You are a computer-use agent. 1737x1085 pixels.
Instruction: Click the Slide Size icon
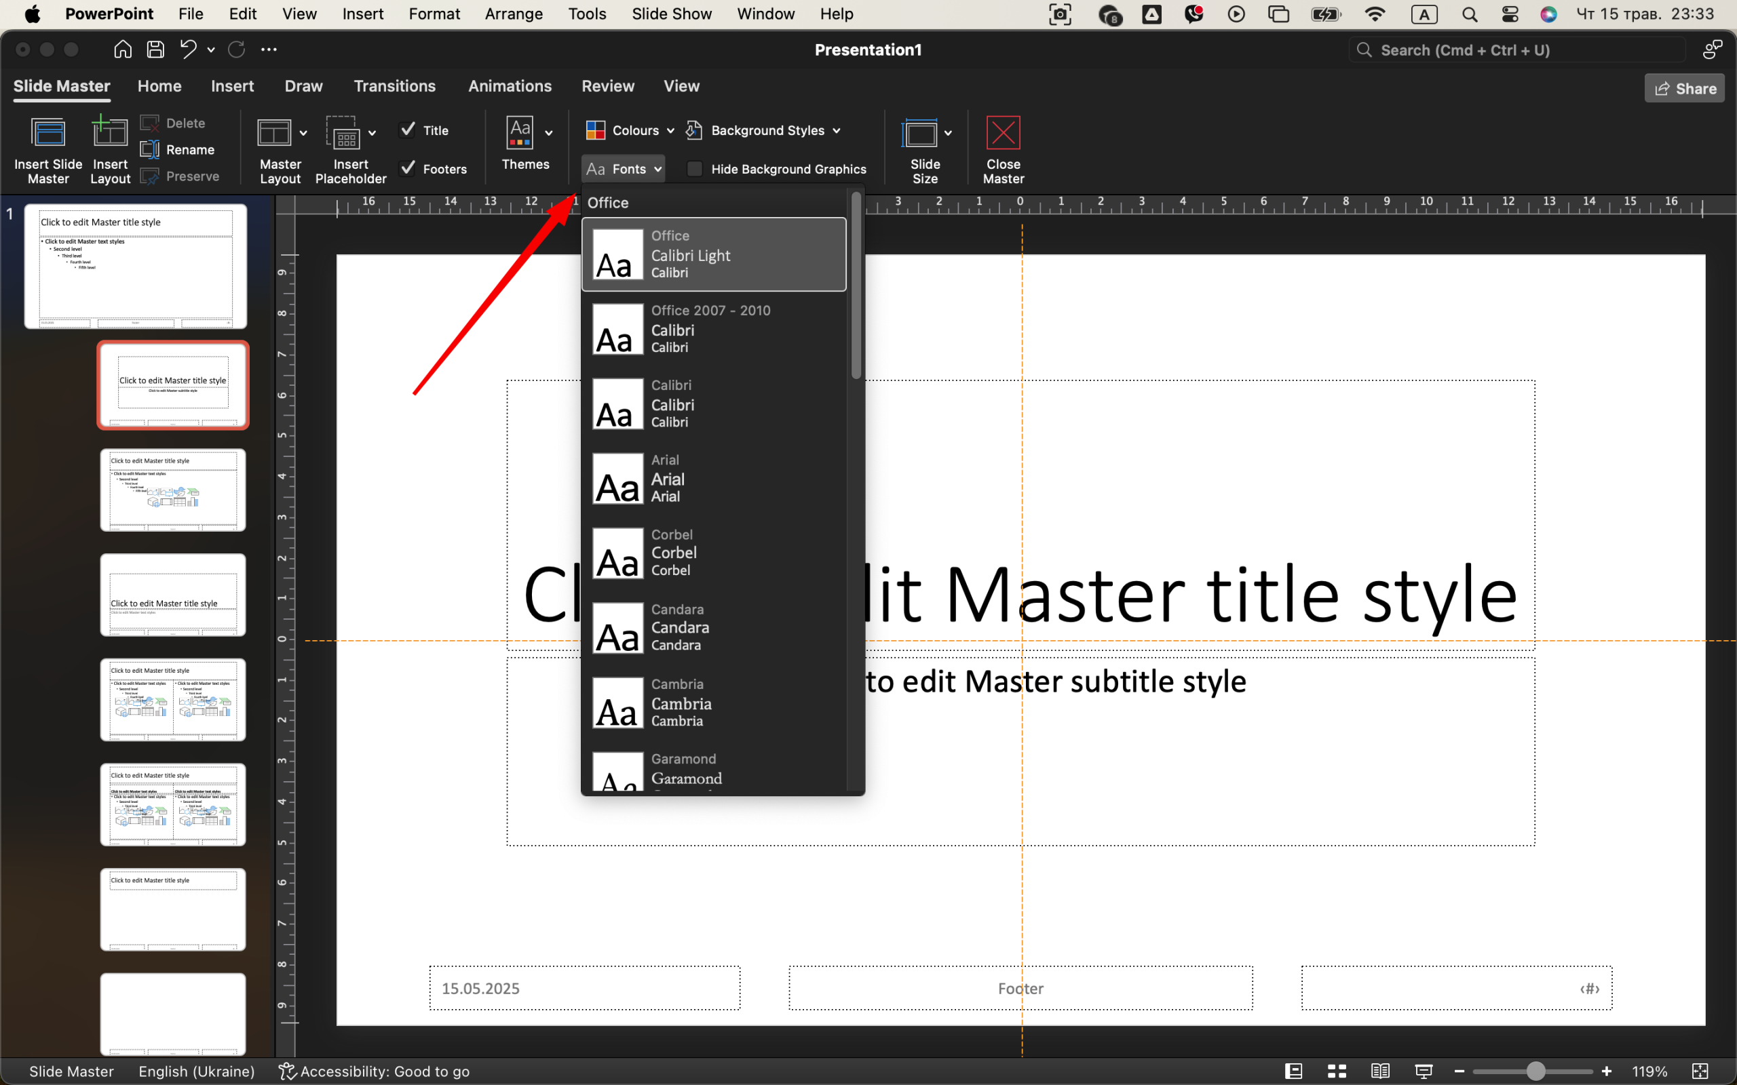pos(920,134)
